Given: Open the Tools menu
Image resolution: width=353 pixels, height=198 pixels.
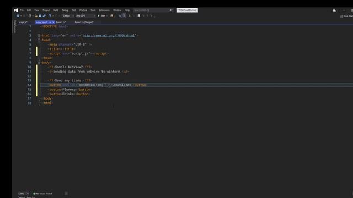Looking at the screenshot, I should pos(93,10).
